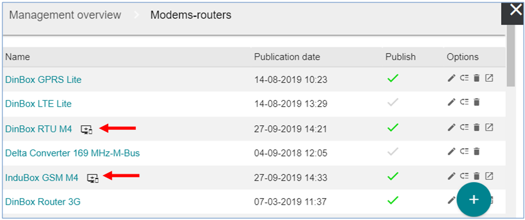This screenshot has width=525, height=220.
Task: Sort the list by Publication date header
Action: coord(287,57)
